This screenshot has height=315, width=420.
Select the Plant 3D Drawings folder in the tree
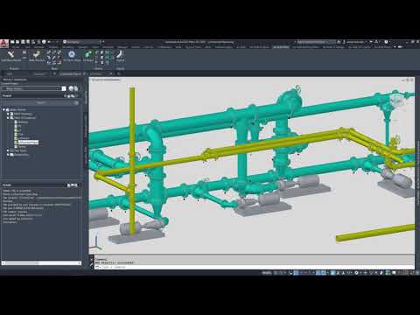click(24, 118)
